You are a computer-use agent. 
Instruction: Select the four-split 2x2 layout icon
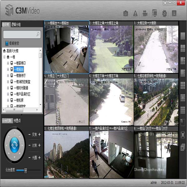183,48
